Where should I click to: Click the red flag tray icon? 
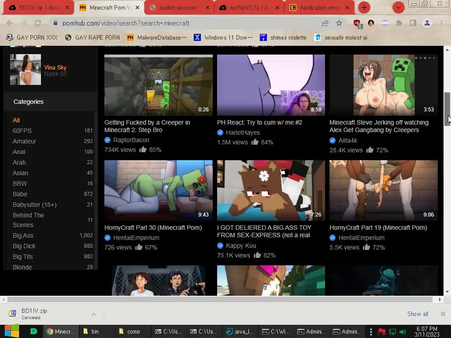coord(382,332)
